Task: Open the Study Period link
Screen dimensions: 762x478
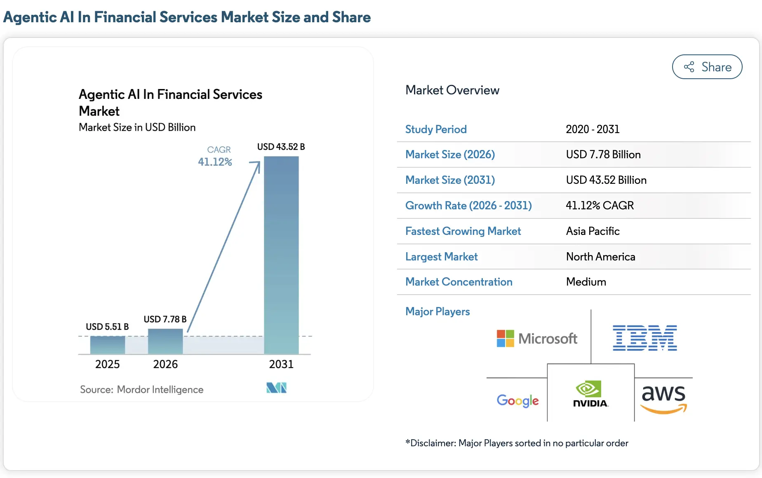Action: [436, 129]
